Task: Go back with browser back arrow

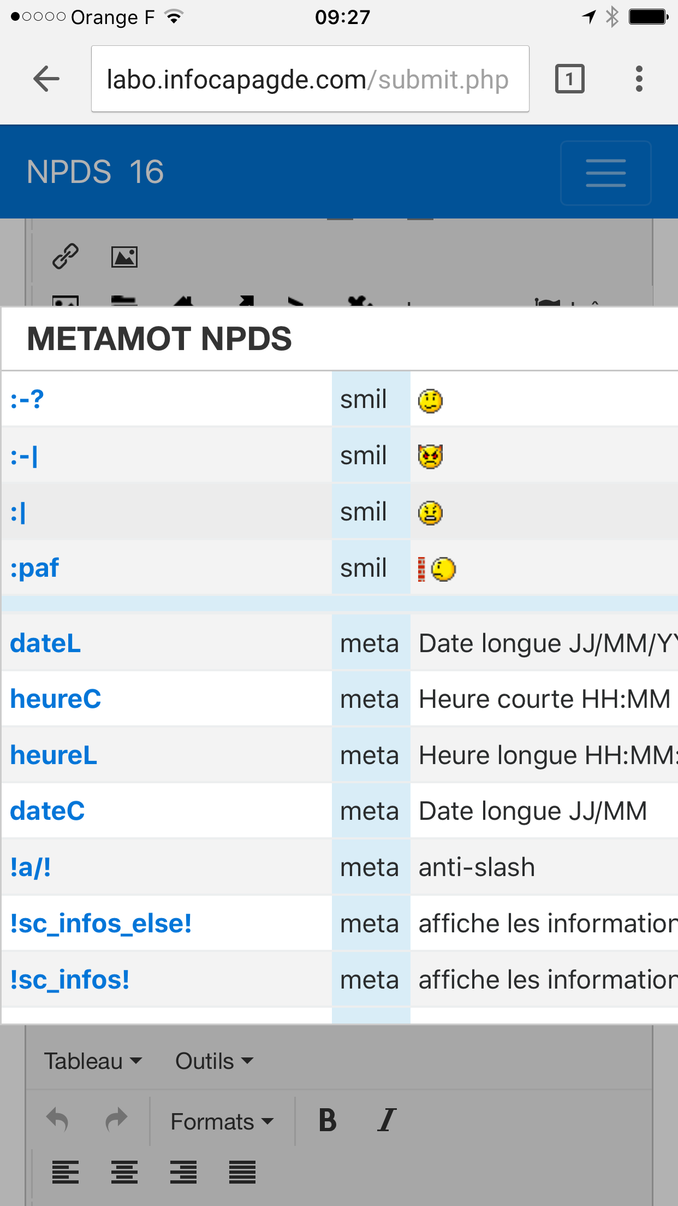Action: [x=46, y=79]
